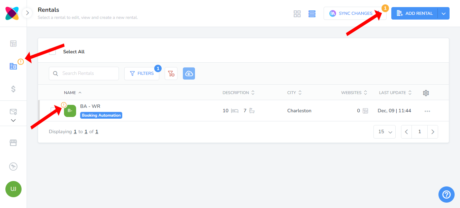Sort by WEBSITES column
The width and height of the screenshot is (460, 208).
pyautogui.click(x=354, y=93)
